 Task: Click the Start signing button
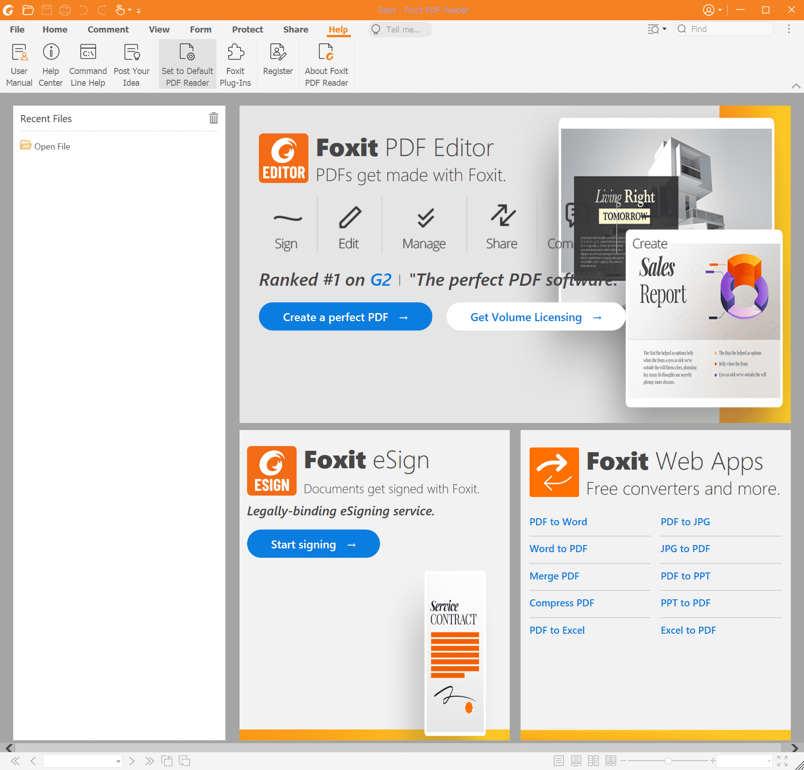tap(313, 544)
